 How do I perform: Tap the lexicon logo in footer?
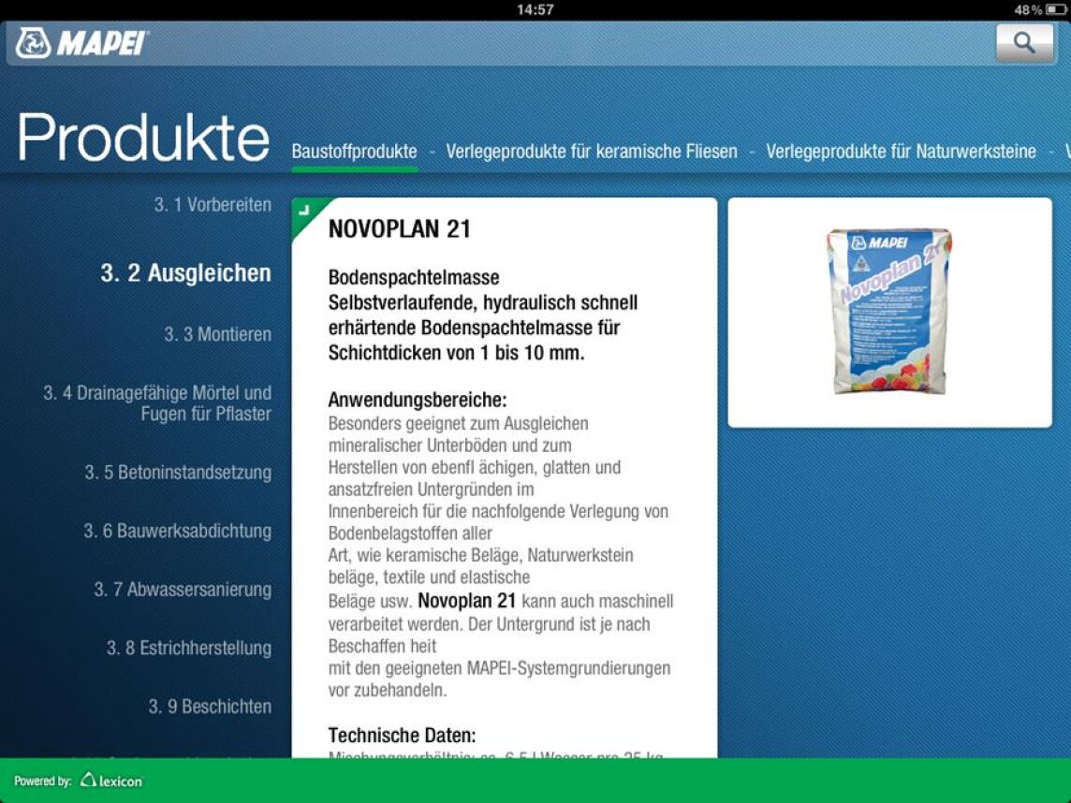point(111,781)
